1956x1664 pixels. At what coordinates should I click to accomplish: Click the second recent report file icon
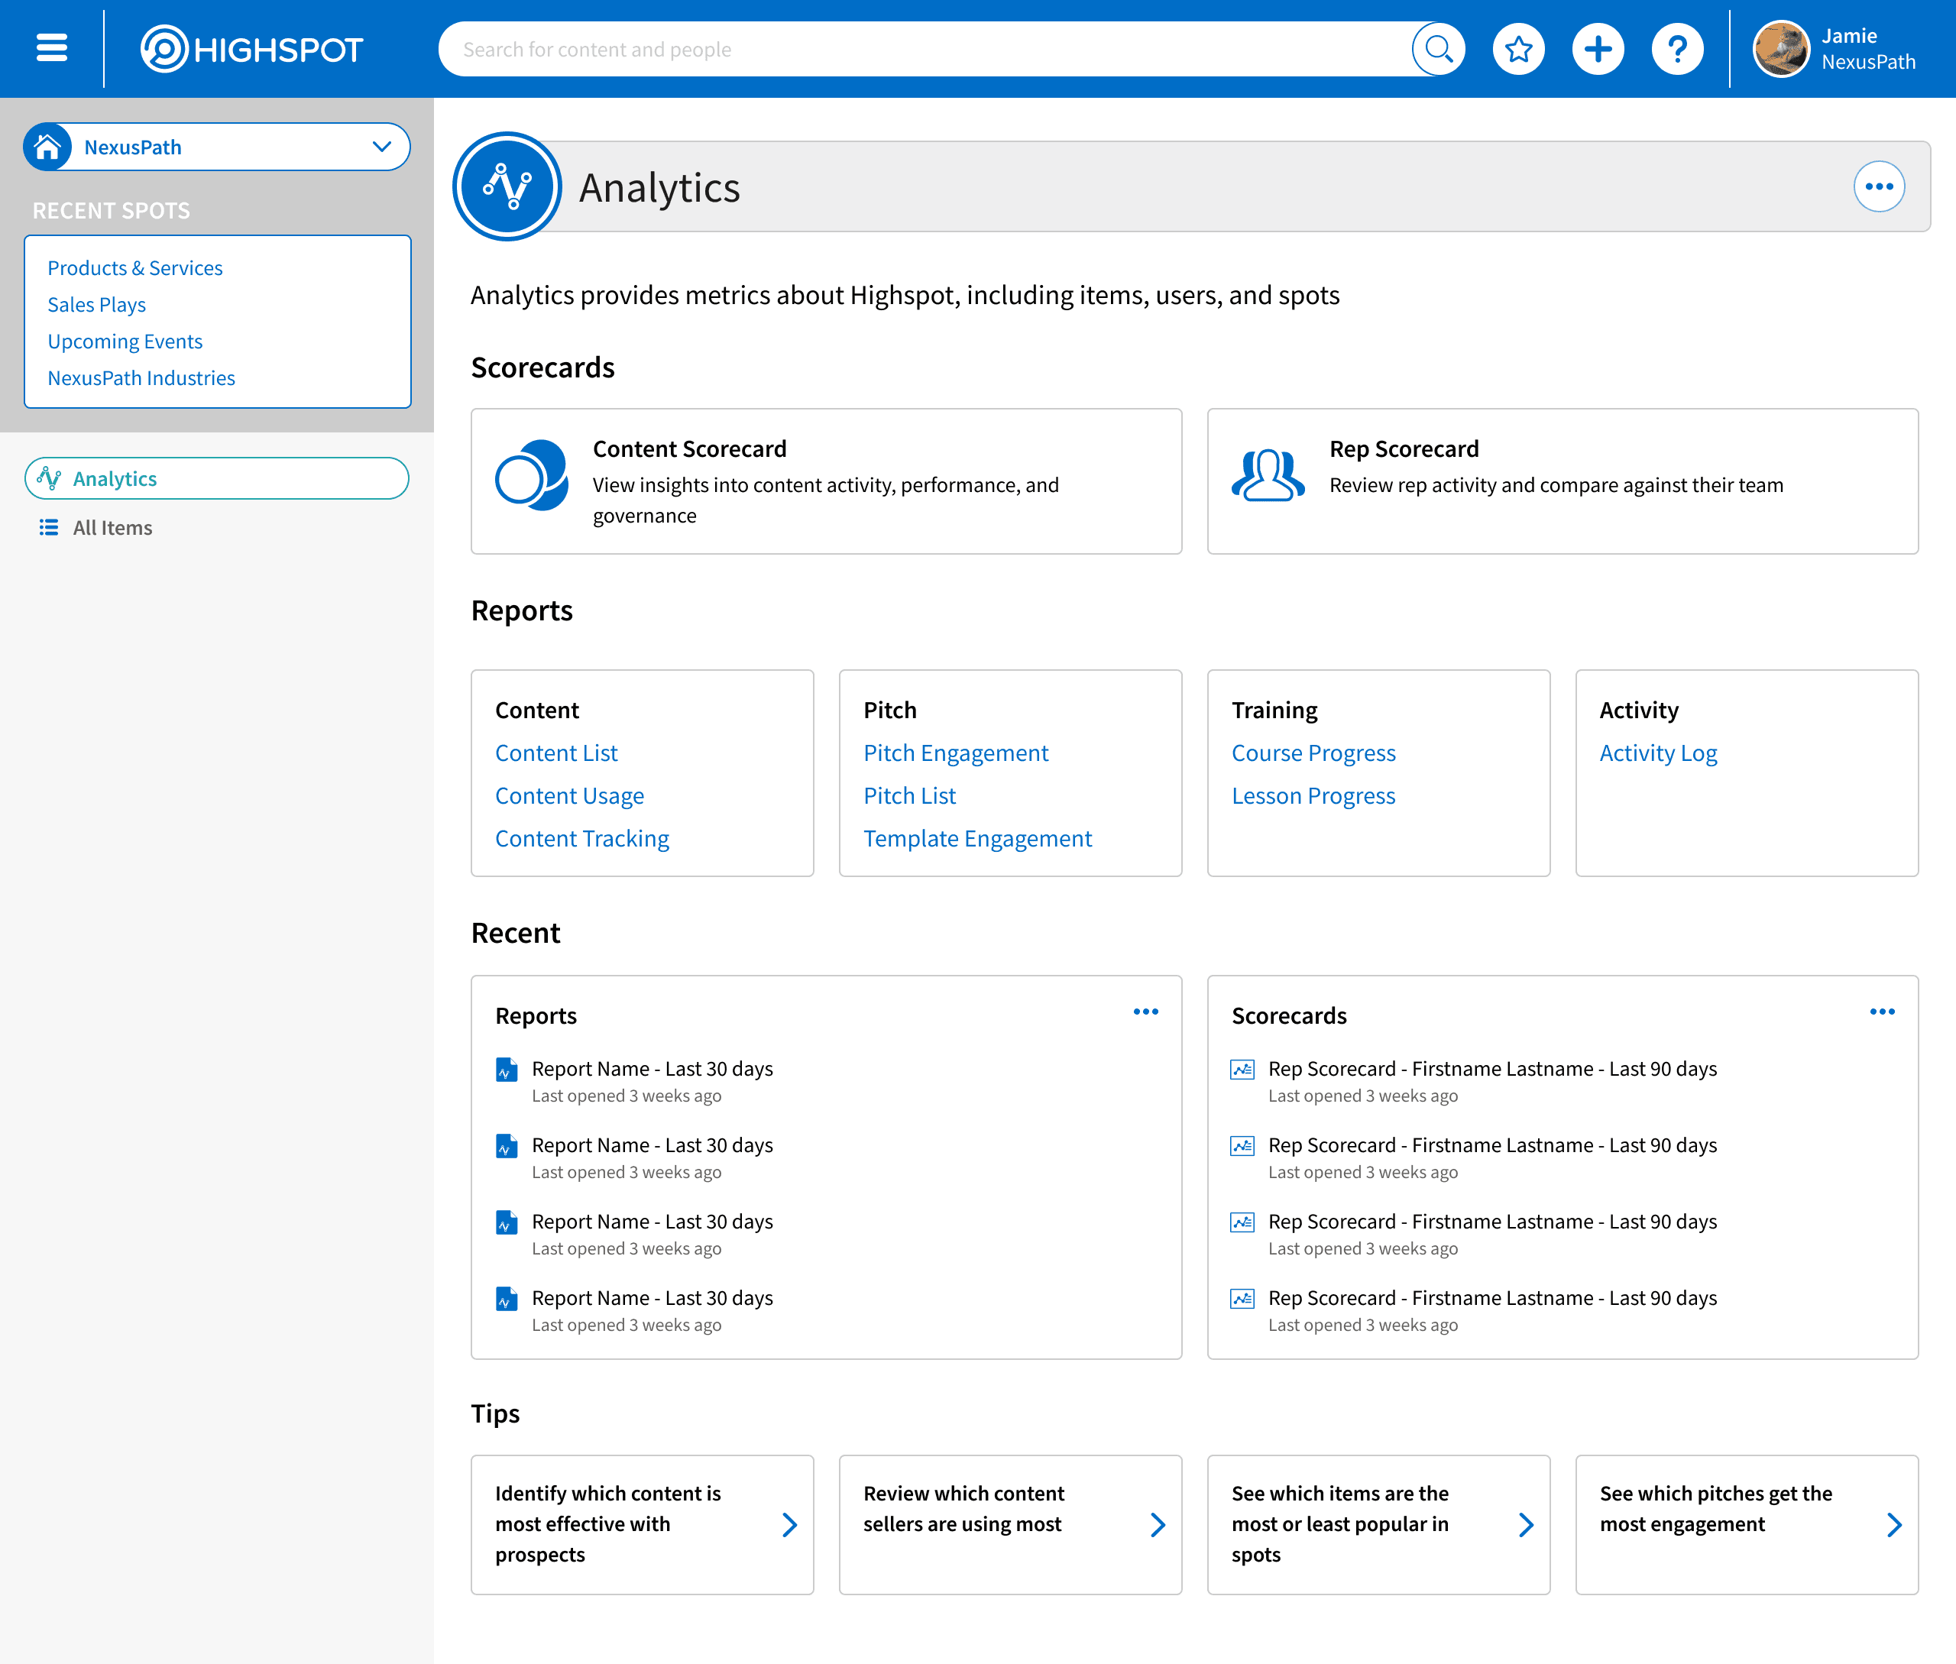coord(507,1146)
